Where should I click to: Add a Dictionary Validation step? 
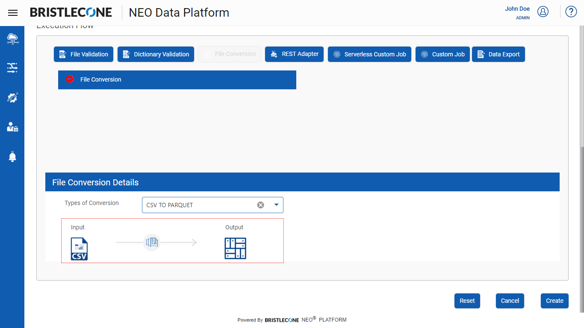pos(156,54)
